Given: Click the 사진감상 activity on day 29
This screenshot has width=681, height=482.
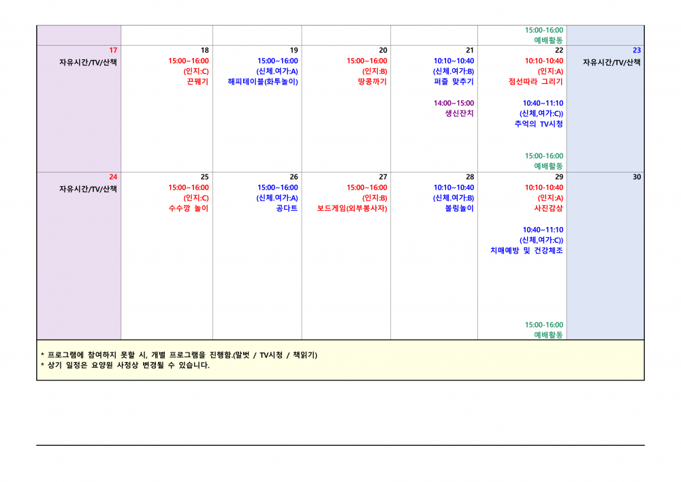Looking at the screenshot, I should [548, 209].
